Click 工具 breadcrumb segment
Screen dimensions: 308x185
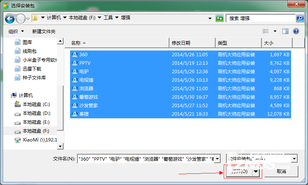108,18
